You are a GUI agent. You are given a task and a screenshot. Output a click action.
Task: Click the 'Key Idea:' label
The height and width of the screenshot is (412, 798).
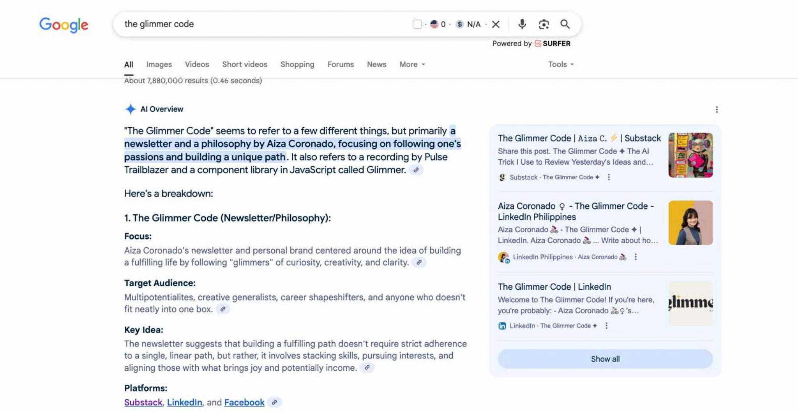click(x=144, y=330)
